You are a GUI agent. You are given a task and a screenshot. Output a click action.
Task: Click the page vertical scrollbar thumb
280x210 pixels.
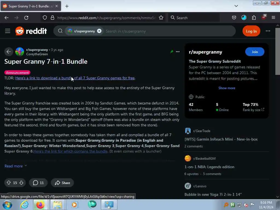pyautogui.click(x=278, y=51)
